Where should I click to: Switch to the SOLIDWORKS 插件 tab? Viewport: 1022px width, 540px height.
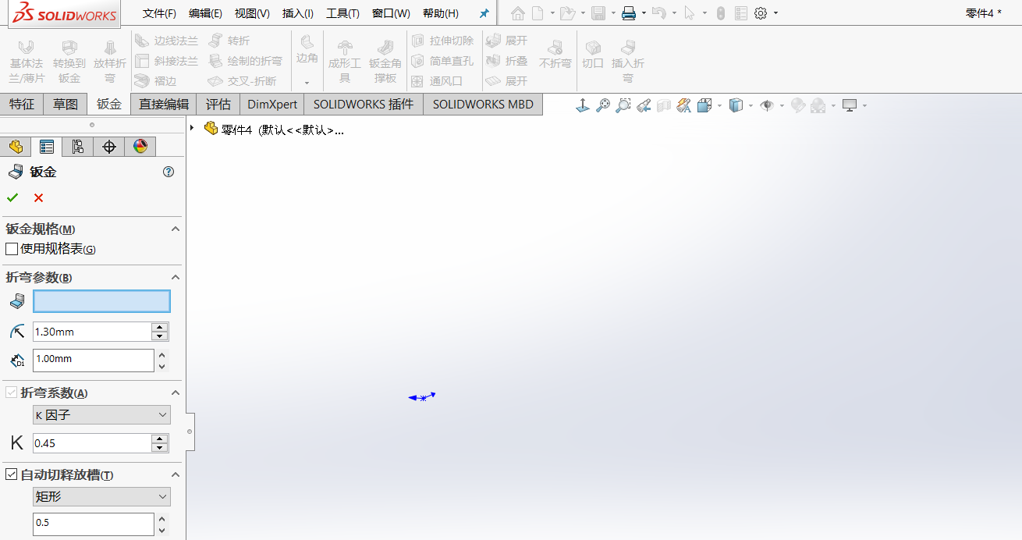coord(364,105)
